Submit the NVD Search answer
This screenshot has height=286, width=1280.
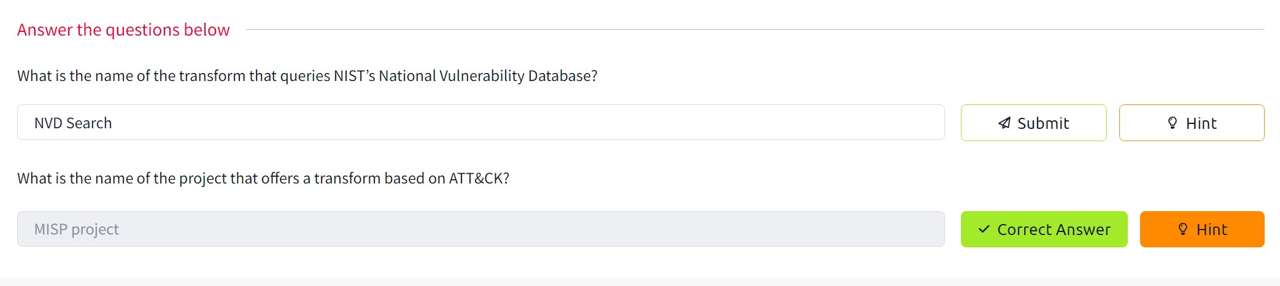pos(1033,123)
